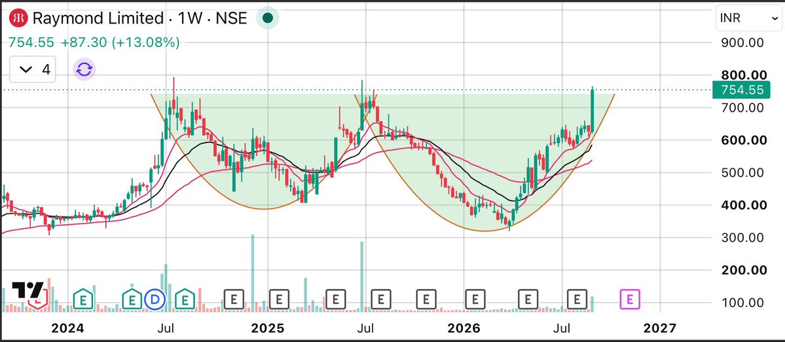Click grey E marker nearest the purple E
785x342 pixels.
coord(577,299)
